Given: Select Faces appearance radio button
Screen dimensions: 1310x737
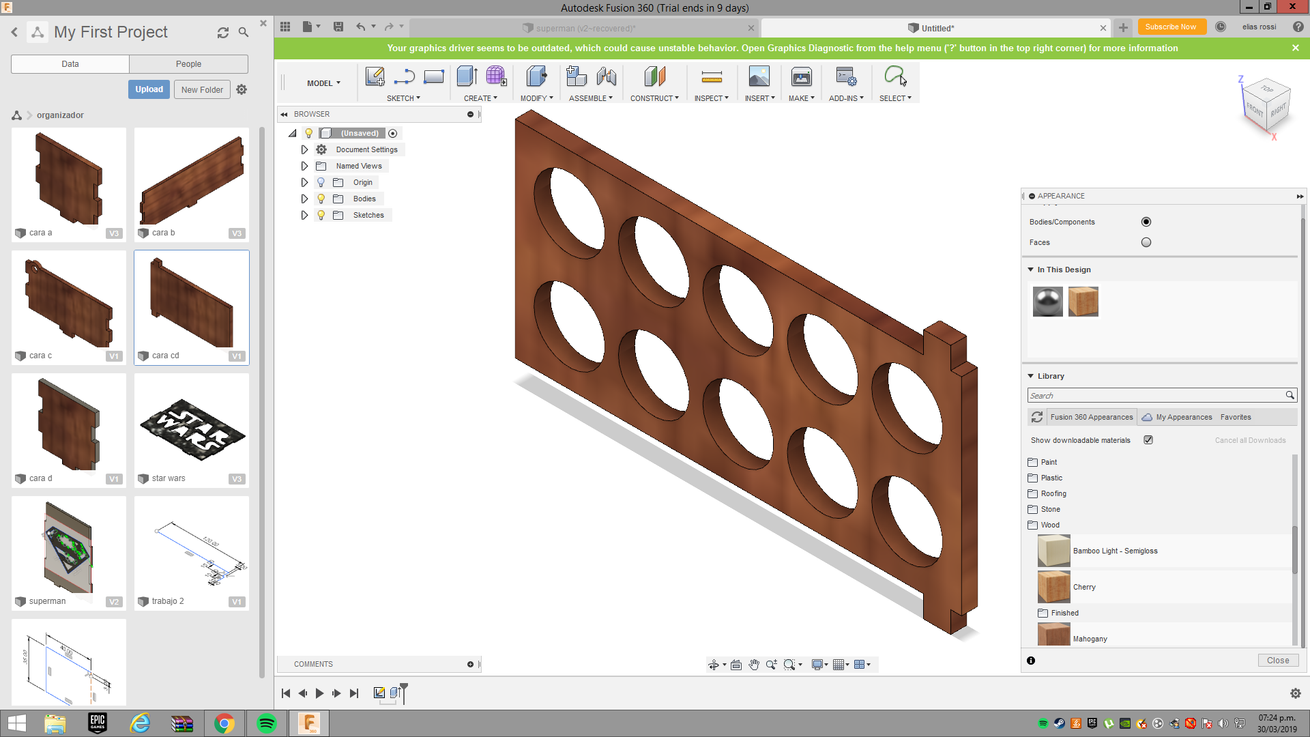Looking at the screenshot, I should coord(1146,241).
